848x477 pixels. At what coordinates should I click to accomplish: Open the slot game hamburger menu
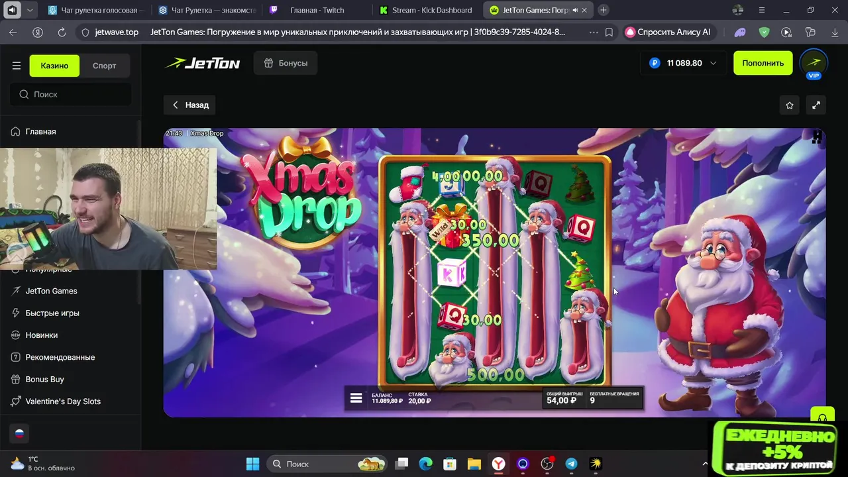pos(356,398)
